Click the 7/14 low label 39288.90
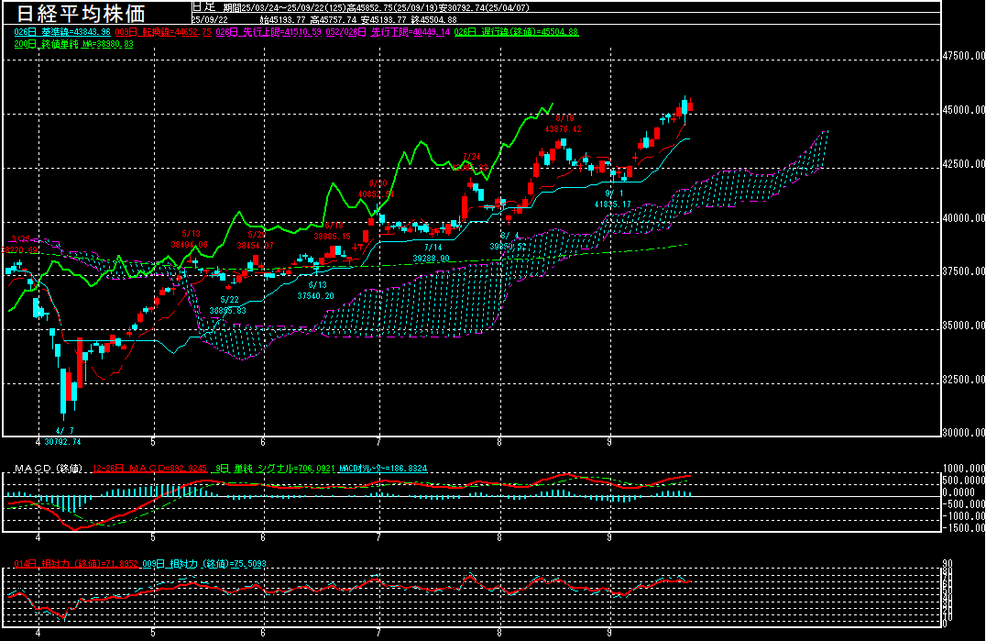 tap(433, 259)
